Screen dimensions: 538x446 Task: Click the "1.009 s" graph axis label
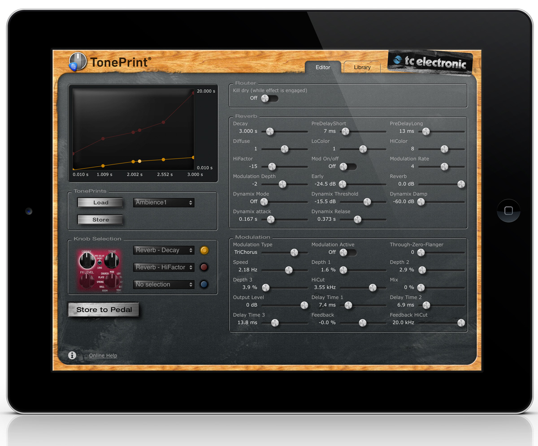[104, 175]
